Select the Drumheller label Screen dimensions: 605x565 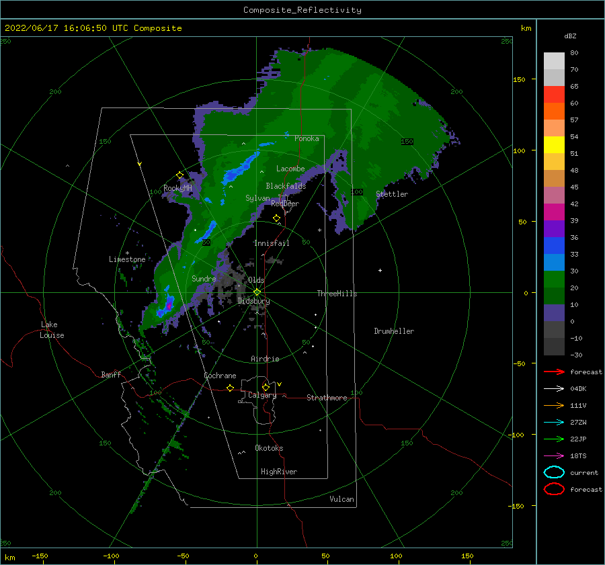[394, 331]
